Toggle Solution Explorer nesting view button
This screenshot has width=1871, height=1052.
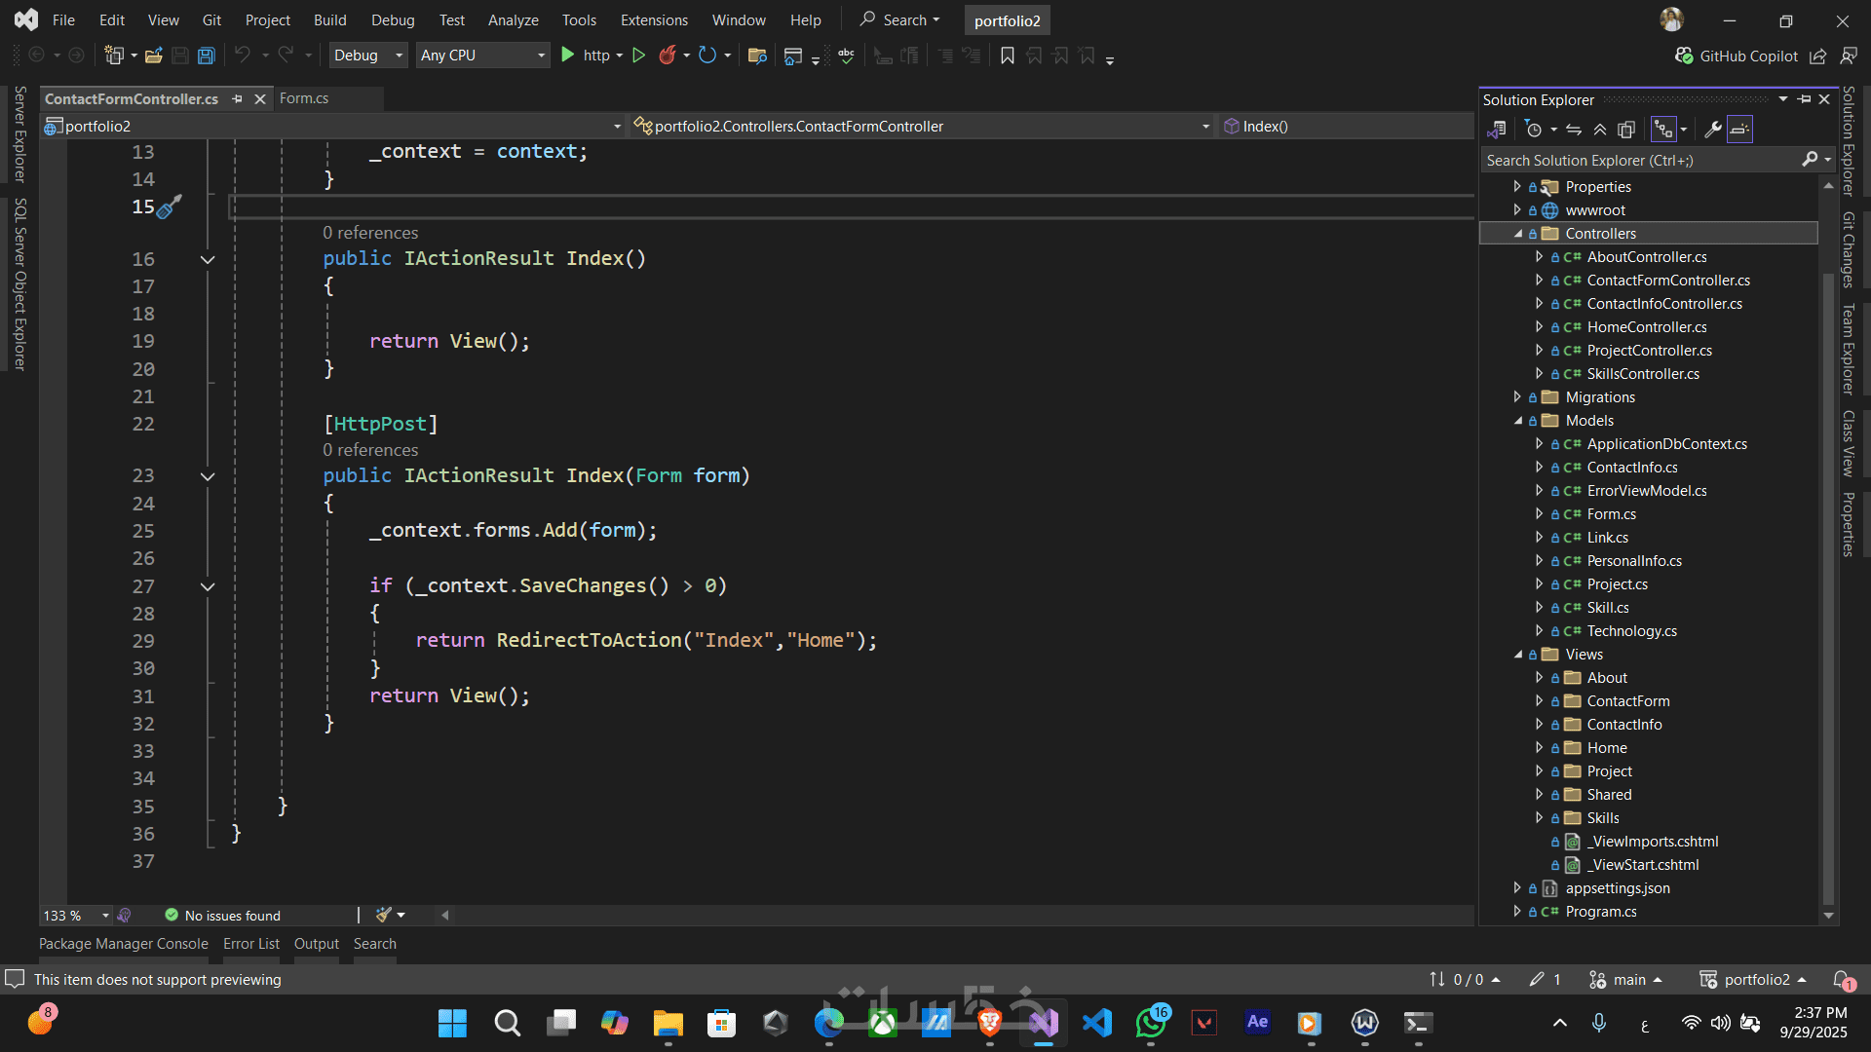pos(1663,130)
